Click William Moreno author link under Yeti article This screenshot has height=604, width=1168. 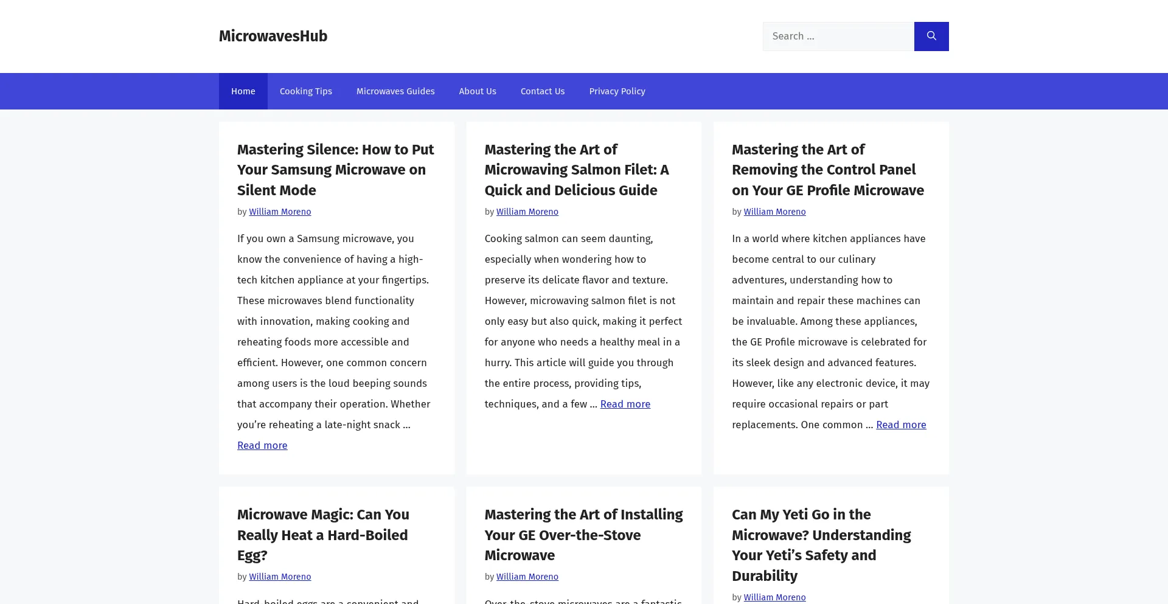click(774, 597)
